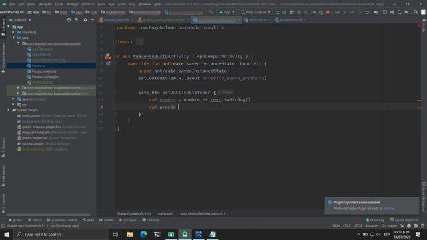Click the Windows search box
The width and height of the screenshot is (427, 240).
(x=61, y=234)
